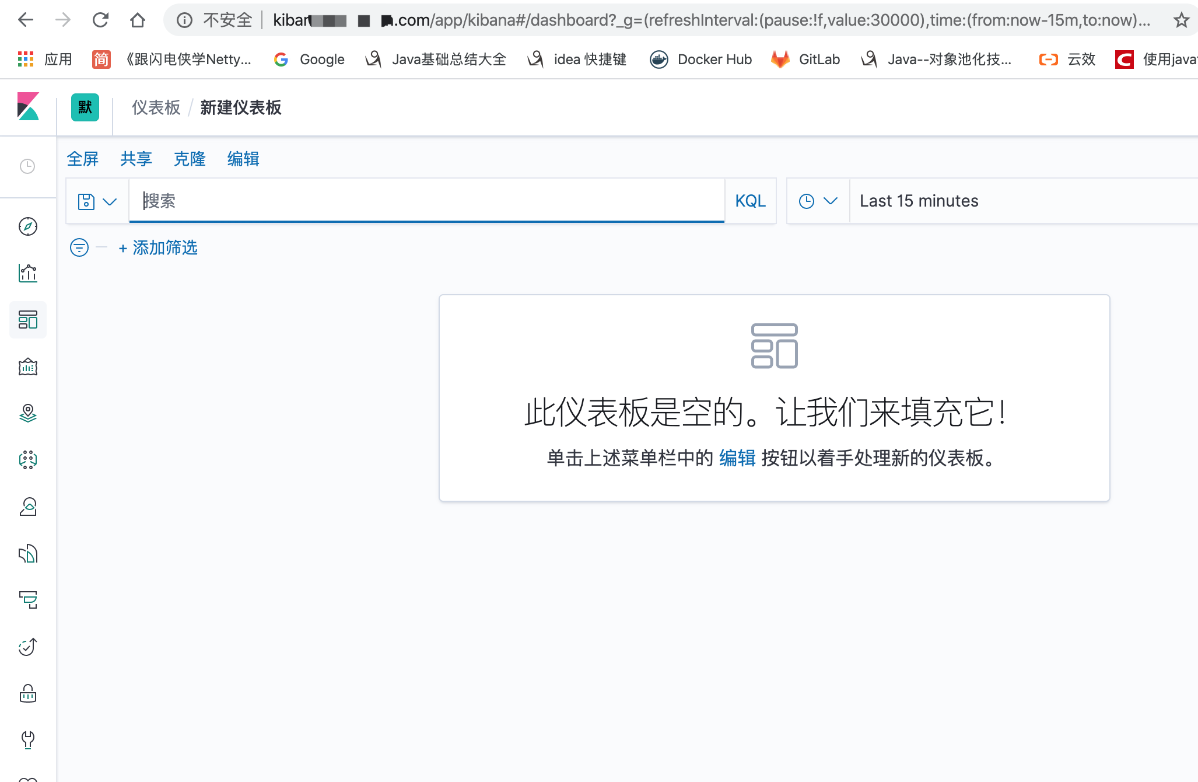This screenshot has width=1198, height=782.
Task: Open Dev Tools from the wrench icon
Action: (x=28, y=740)
